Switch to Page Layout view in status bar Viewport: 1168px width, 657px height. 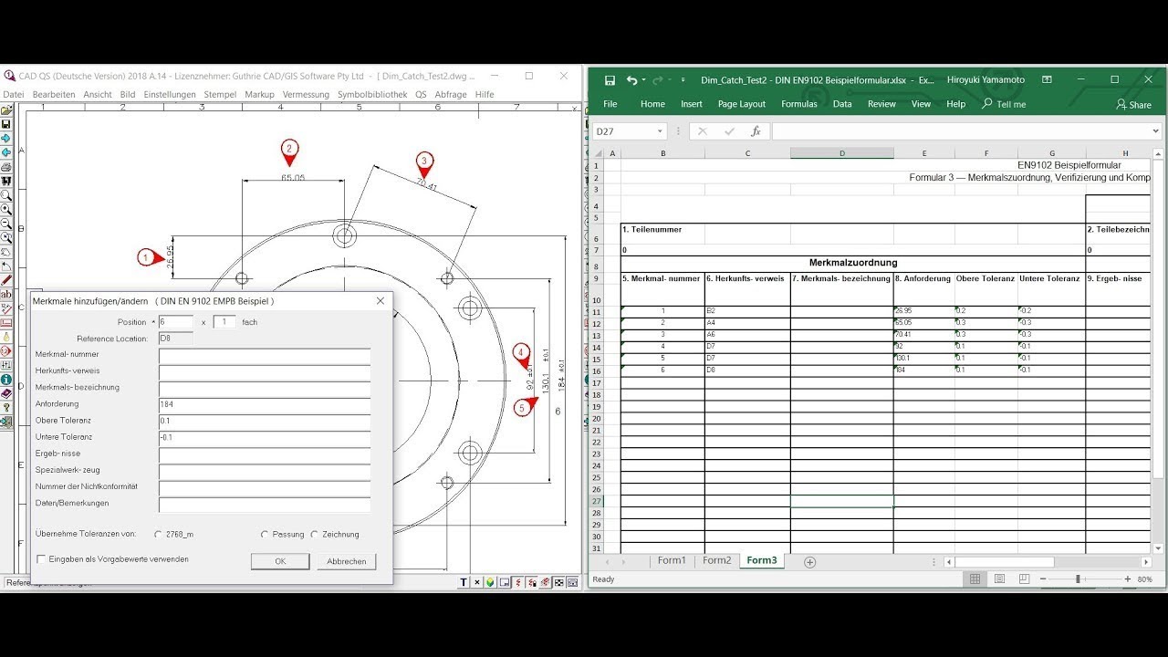point(999,579)
